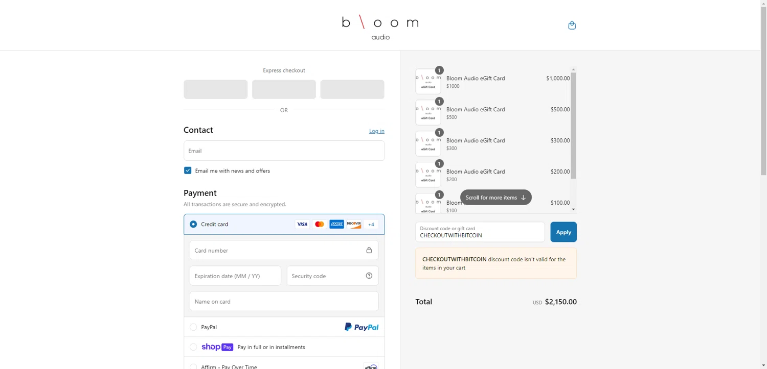
Task: Click the Shop Pay logo
Action: (217, 347)
